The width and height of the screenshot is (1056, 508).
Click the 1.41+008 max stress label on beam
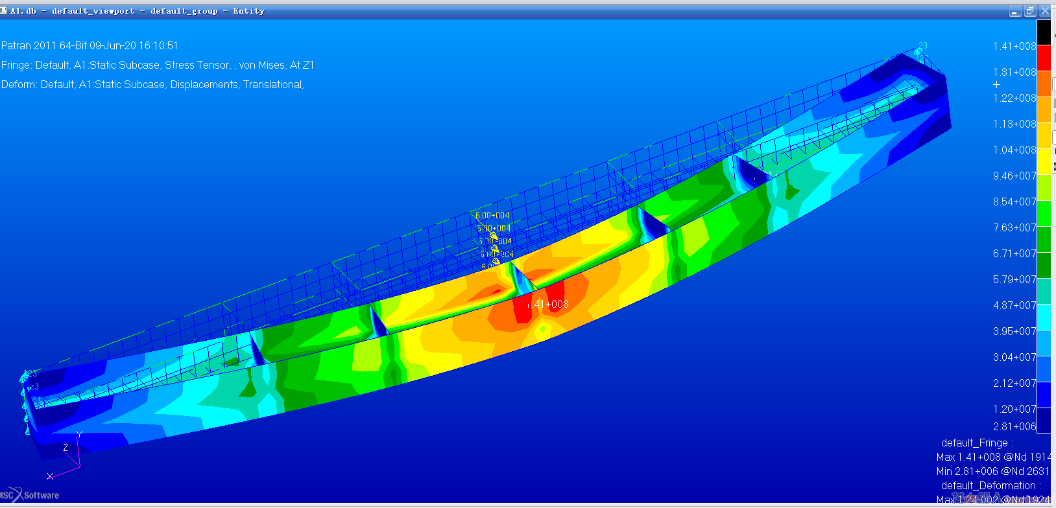tap(549, 304)
